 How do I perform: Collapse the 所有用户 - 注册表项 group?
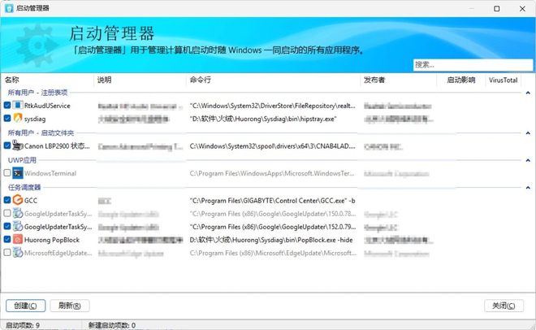point(528,93)
